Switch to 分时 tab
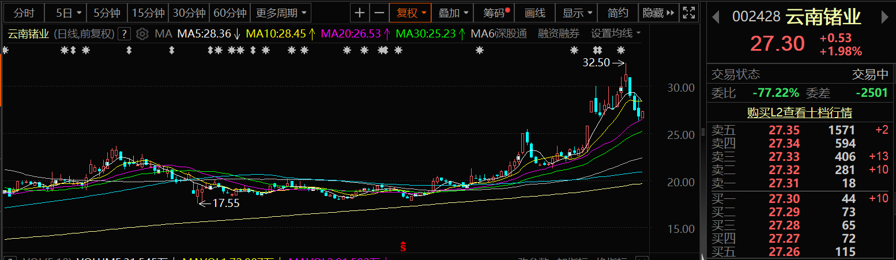The height and width of the screenshot is (260, 896). point(24,13)
